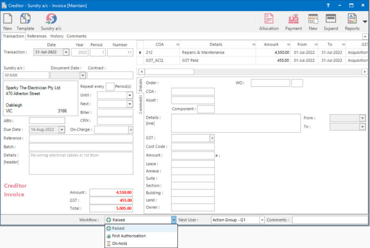Expand the transaction Date dropdown
This screenshot has width=370, height=248.
click(66, 52)
